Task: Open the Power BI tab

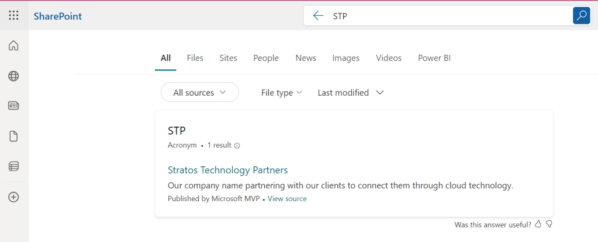Action: (434, 58)
